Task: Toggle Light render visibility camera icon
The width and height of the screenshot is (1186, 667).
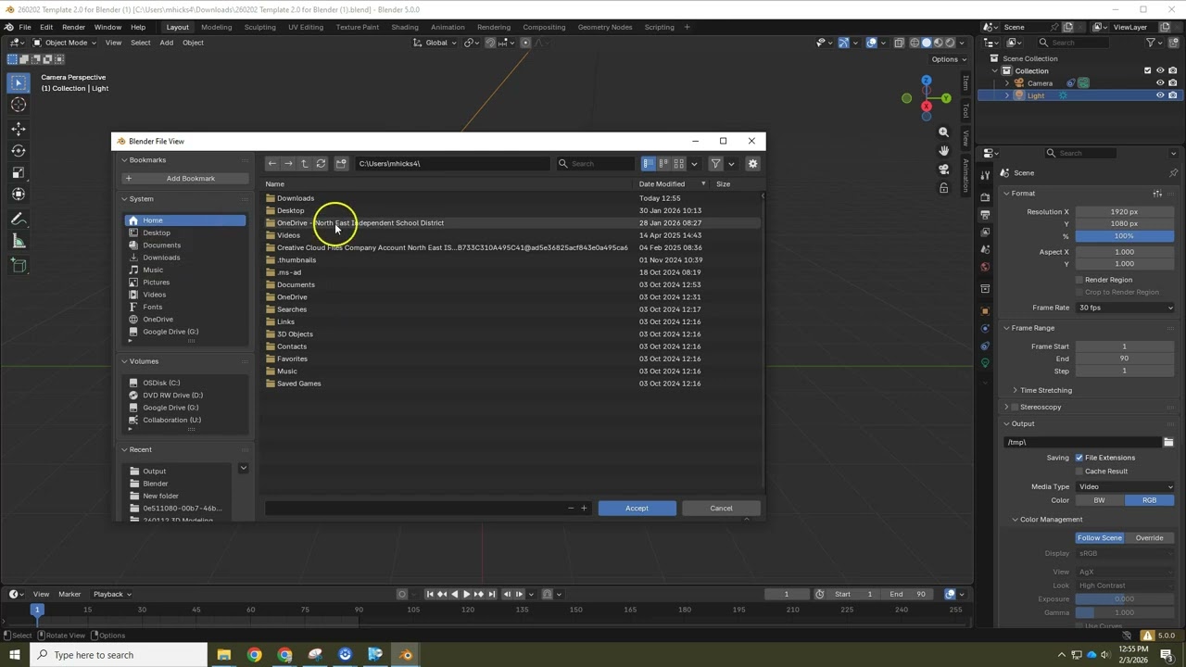Action: (x=1172, y=95)
